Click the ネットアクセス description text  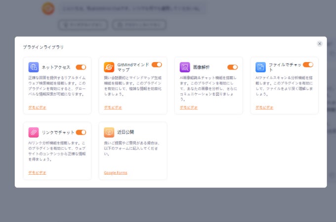pyautogui.click(x=57, y=86)
